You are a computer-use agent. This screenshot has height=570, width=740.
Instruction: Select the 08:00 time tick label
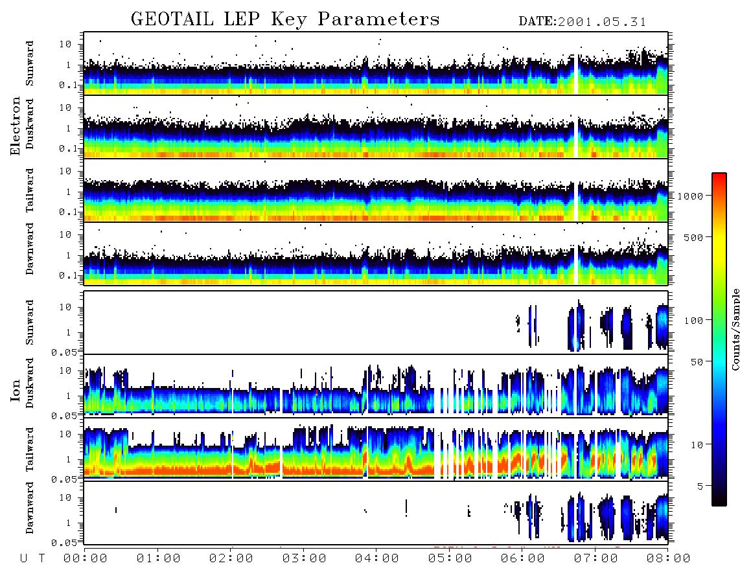(668, 558)
